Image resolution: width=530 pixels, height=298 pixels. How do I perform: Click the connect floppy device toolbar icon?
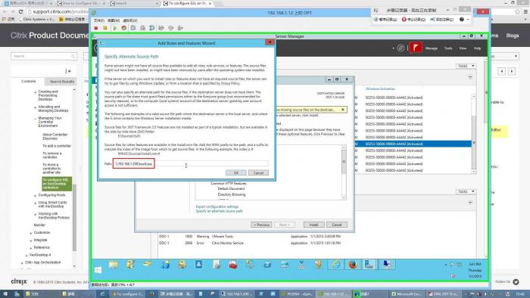pos(161,28)
